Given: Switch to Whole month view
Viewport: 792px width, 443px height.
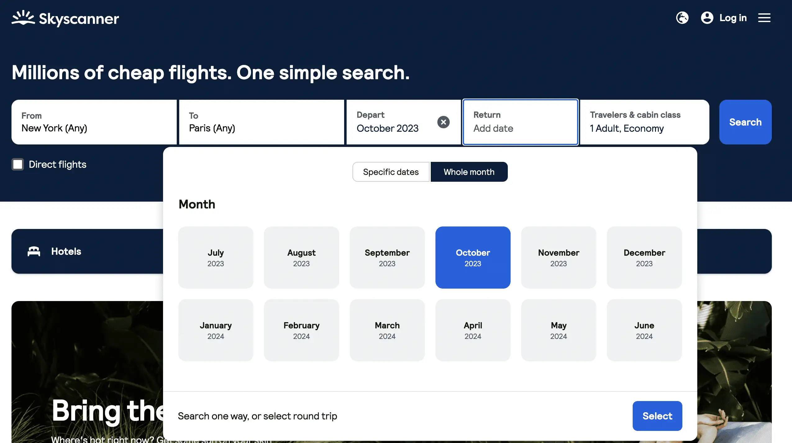Looking at the screenshot, I should [469, 171].
